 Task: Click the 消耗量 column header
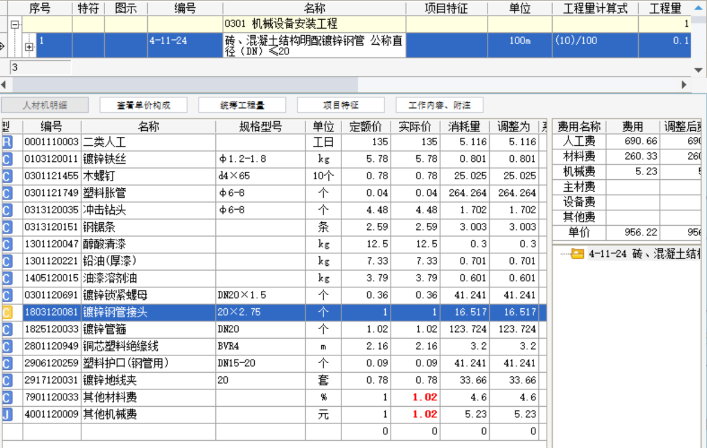click(x=464, y=127)
